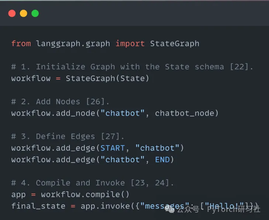This screenshot has width=269, height=220.
Task: Click the "import" keyword
Action: (130, 43)
